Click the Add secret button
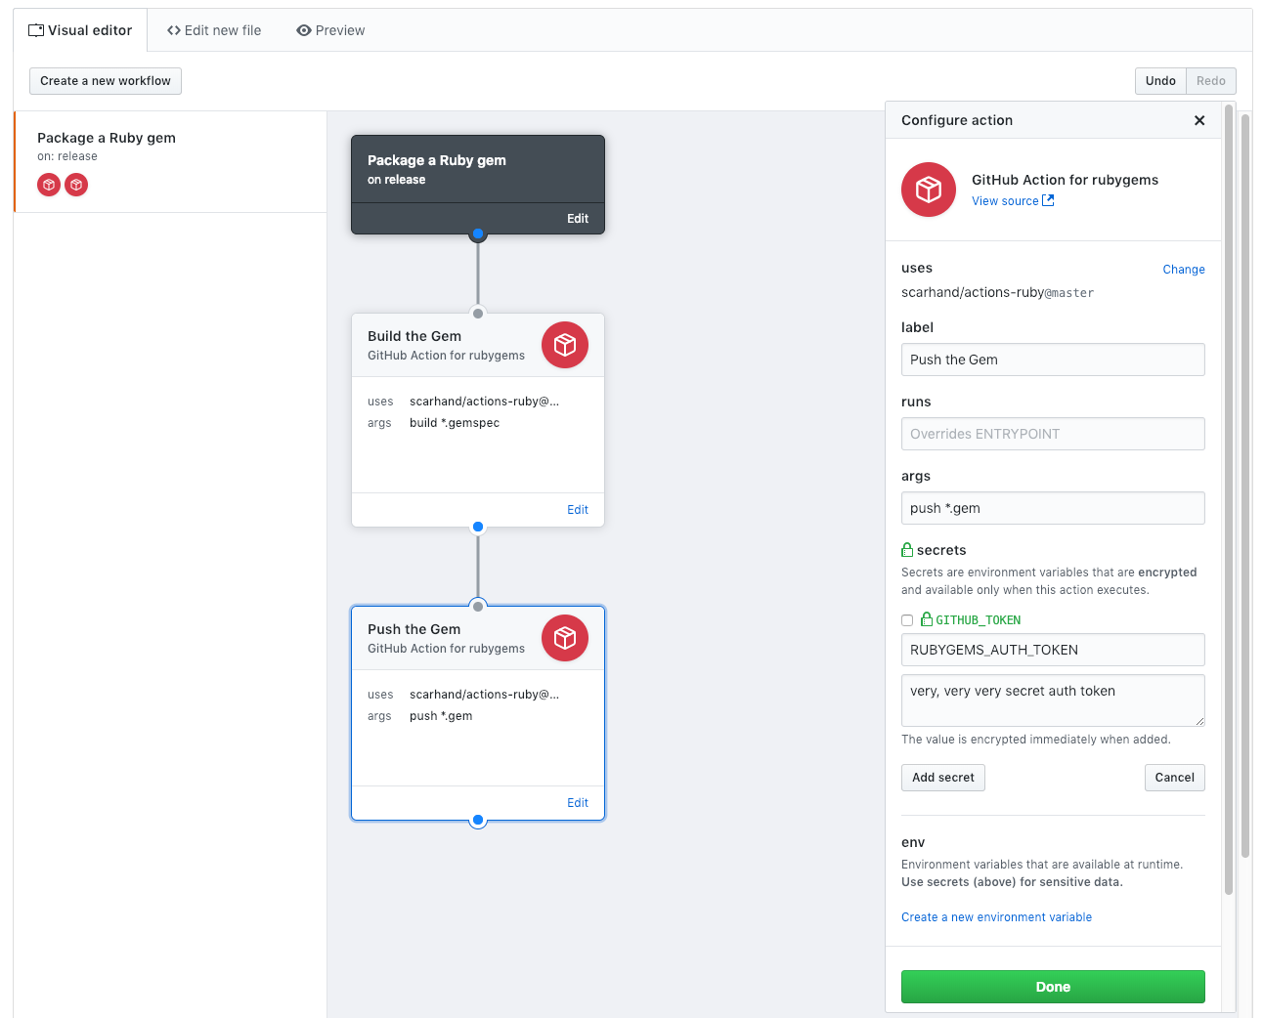 [x=942, y=778]
